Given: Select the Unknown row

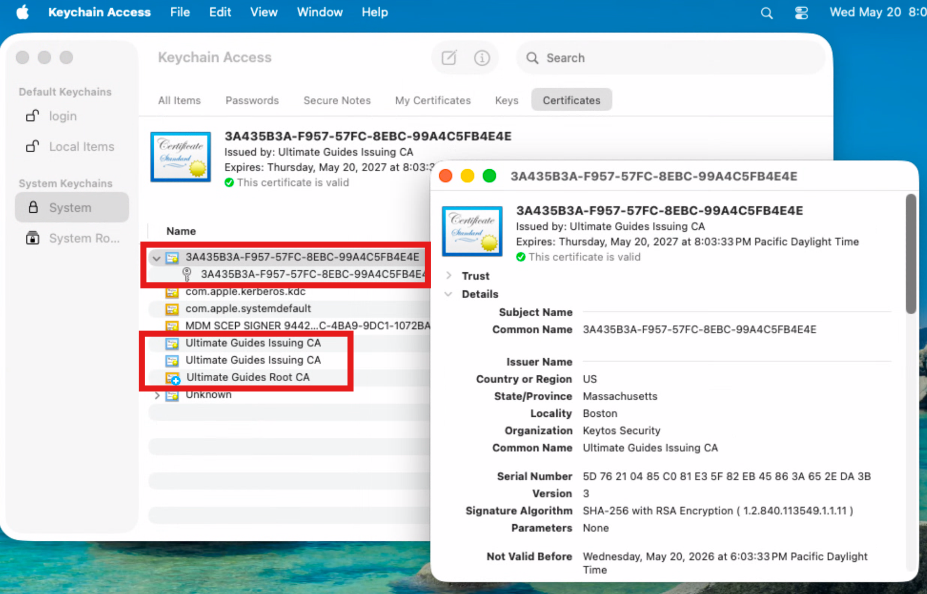Looking at the screenshot, I should tap(289, 395).
